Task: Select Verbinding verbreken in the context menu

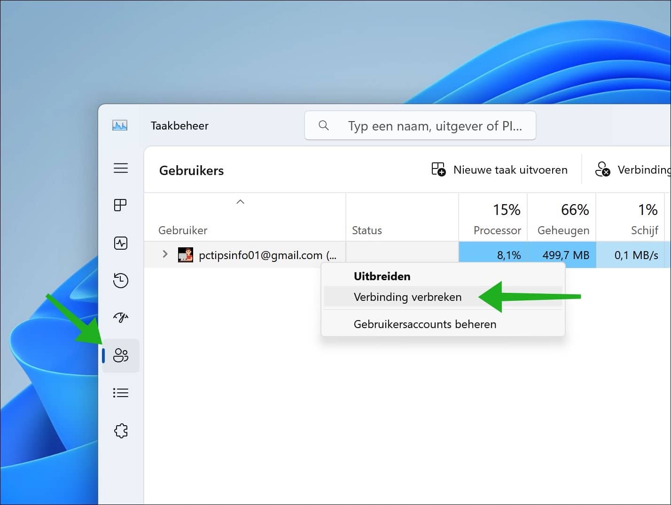Action: point(407,297)
